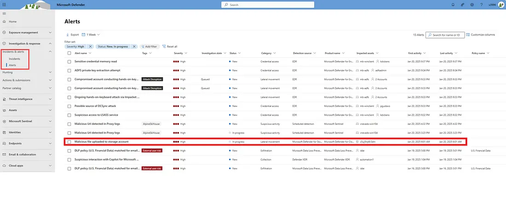Open the app launcher grid icon
Screen dimensions: 506x218
tap(4, 5)
